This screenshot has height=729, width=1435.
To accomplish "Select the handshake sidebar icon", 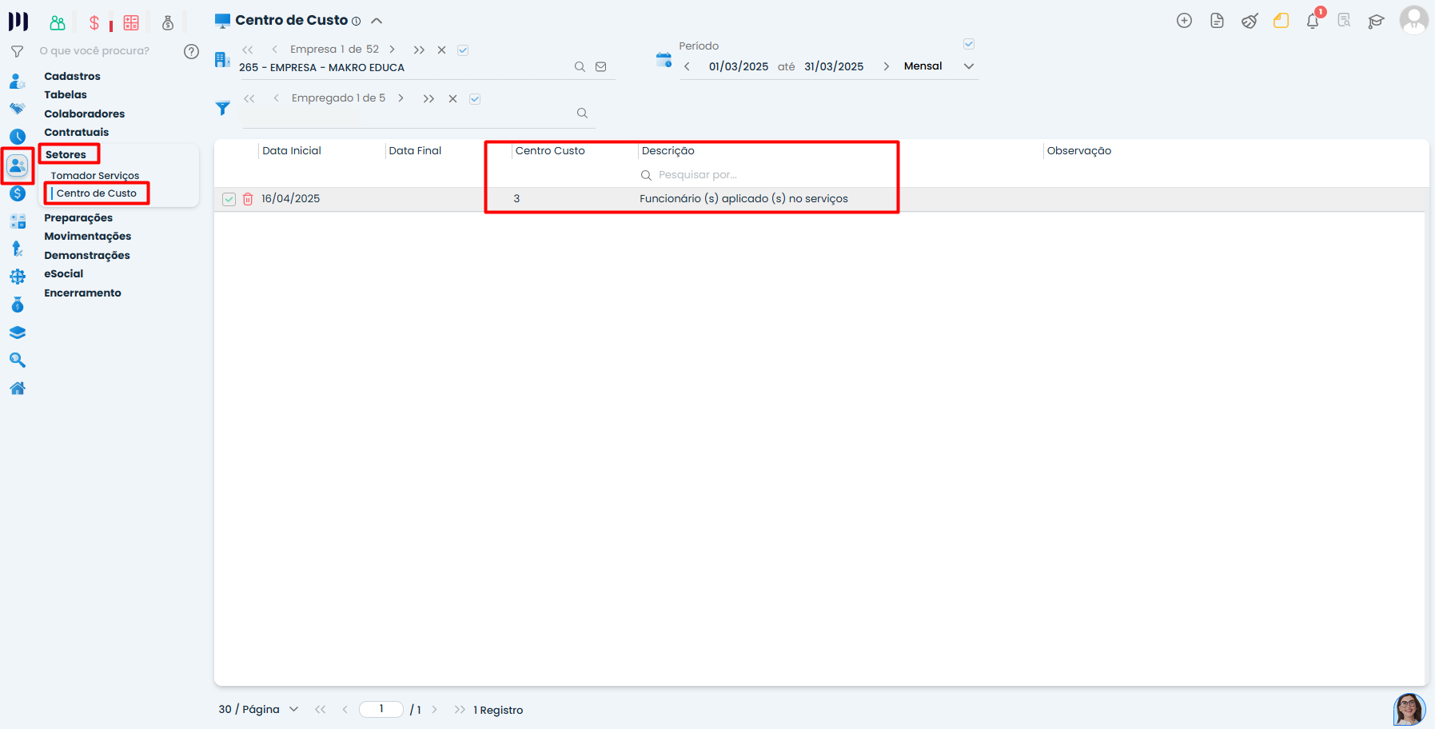I will (18, 109).
